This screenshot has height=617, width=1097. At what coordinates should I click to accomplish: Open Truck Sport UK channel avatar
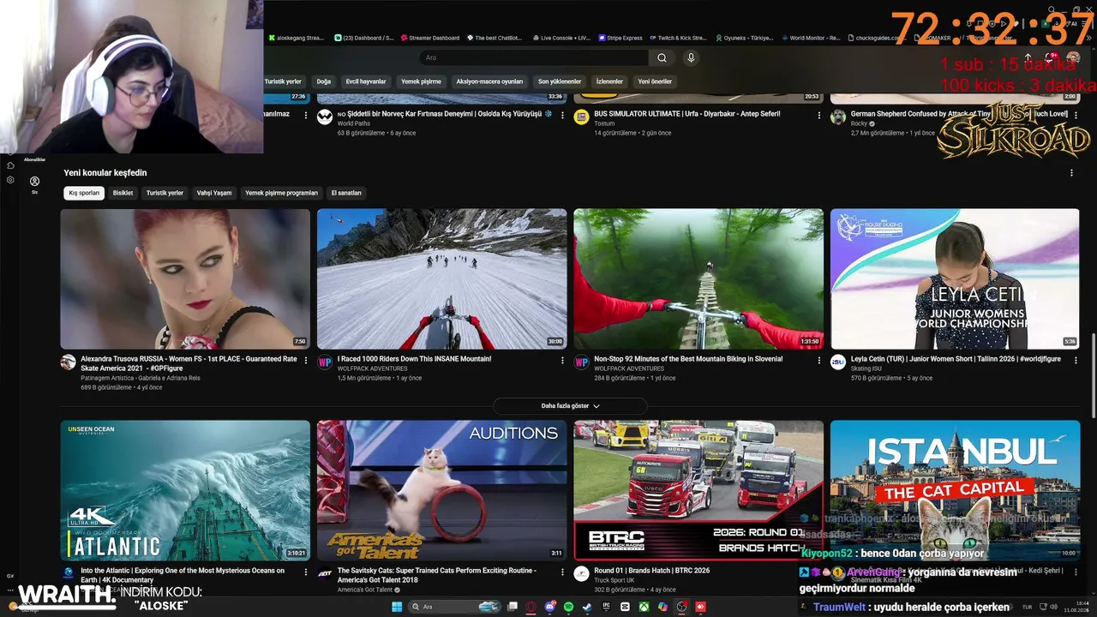point(582,574)
